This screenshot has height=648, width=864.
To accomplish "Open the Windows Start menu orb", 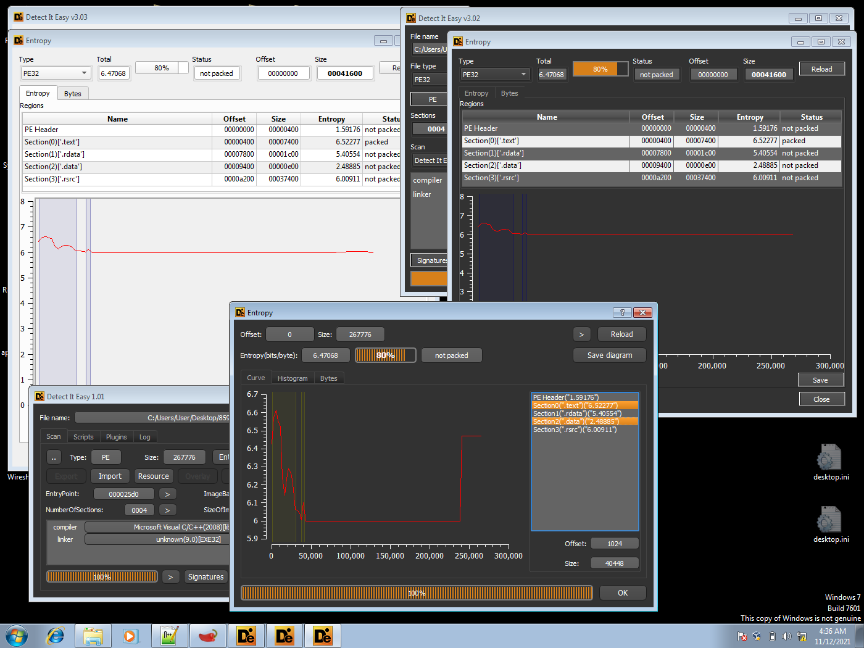I will (15, 636).
